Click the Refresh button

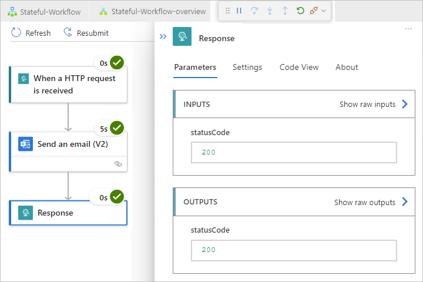[31, 33]
